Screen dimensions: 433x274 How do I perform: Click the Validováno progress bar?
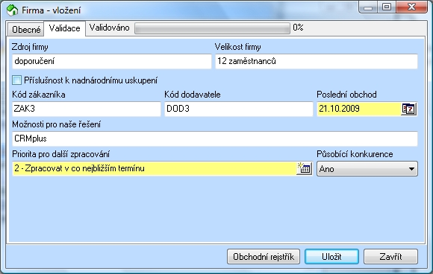(212, 28)
